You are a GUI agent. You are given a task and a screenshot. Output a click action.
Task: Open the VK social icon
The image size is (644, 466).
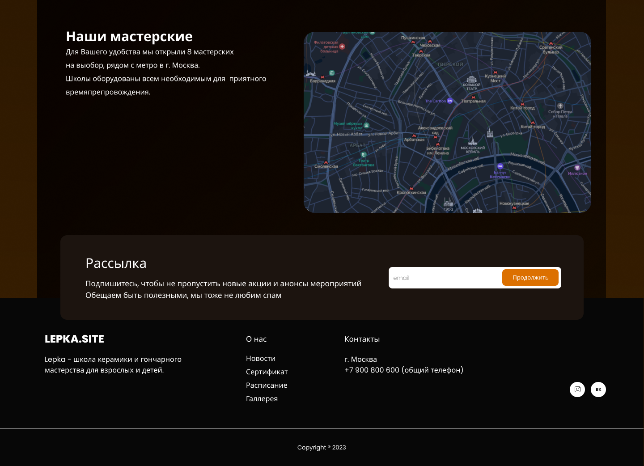click(x=598, y=390)
